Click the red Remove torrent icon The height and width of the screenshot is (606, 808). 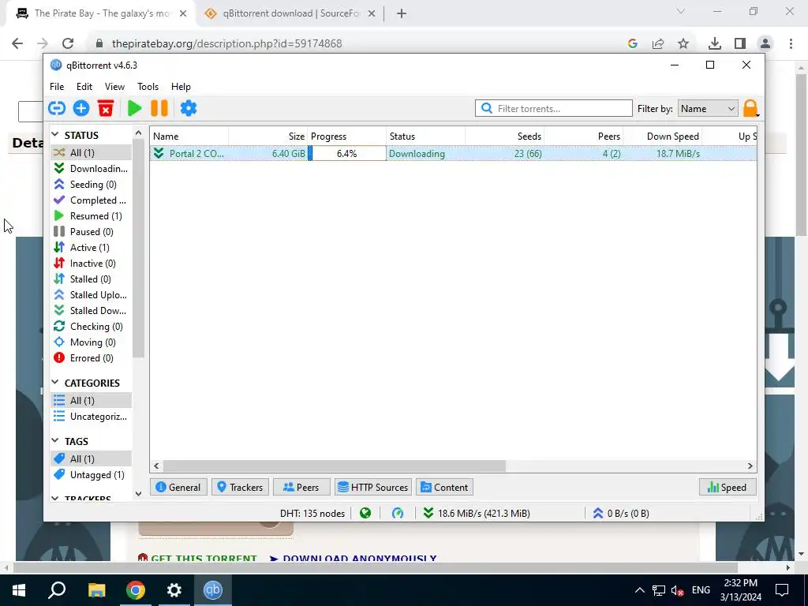106,108
